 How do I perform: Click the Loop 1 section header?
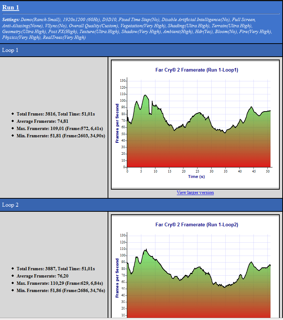[x=141, y=50]
